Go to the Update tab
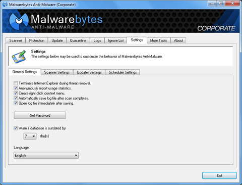 [57, 40]
